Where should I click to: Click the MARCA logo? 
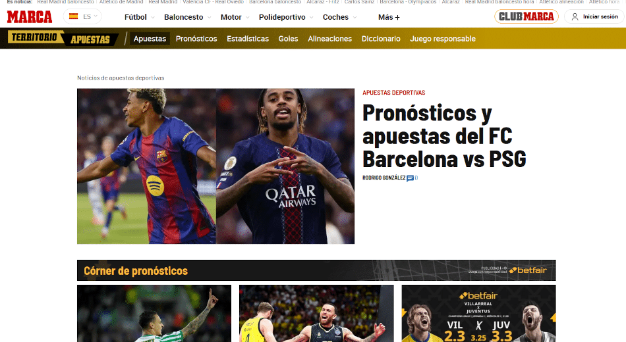click(30, 16)
